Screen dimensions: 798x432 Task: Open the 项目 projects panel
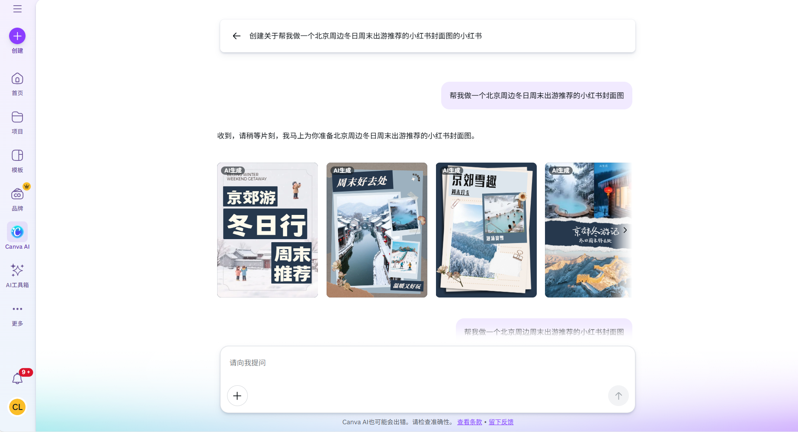[17, 117]
